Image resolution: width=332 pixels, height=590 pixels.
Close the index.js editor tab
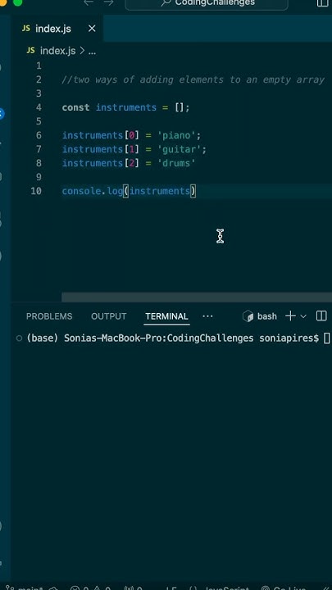tap(92, 29)
